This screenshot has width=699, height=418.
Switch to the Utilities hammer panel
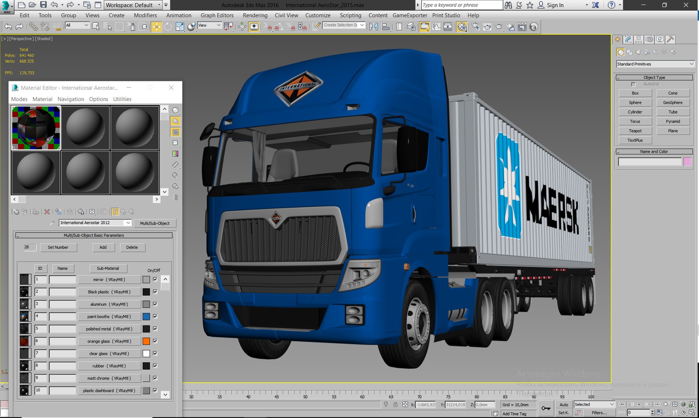(670, 39)
